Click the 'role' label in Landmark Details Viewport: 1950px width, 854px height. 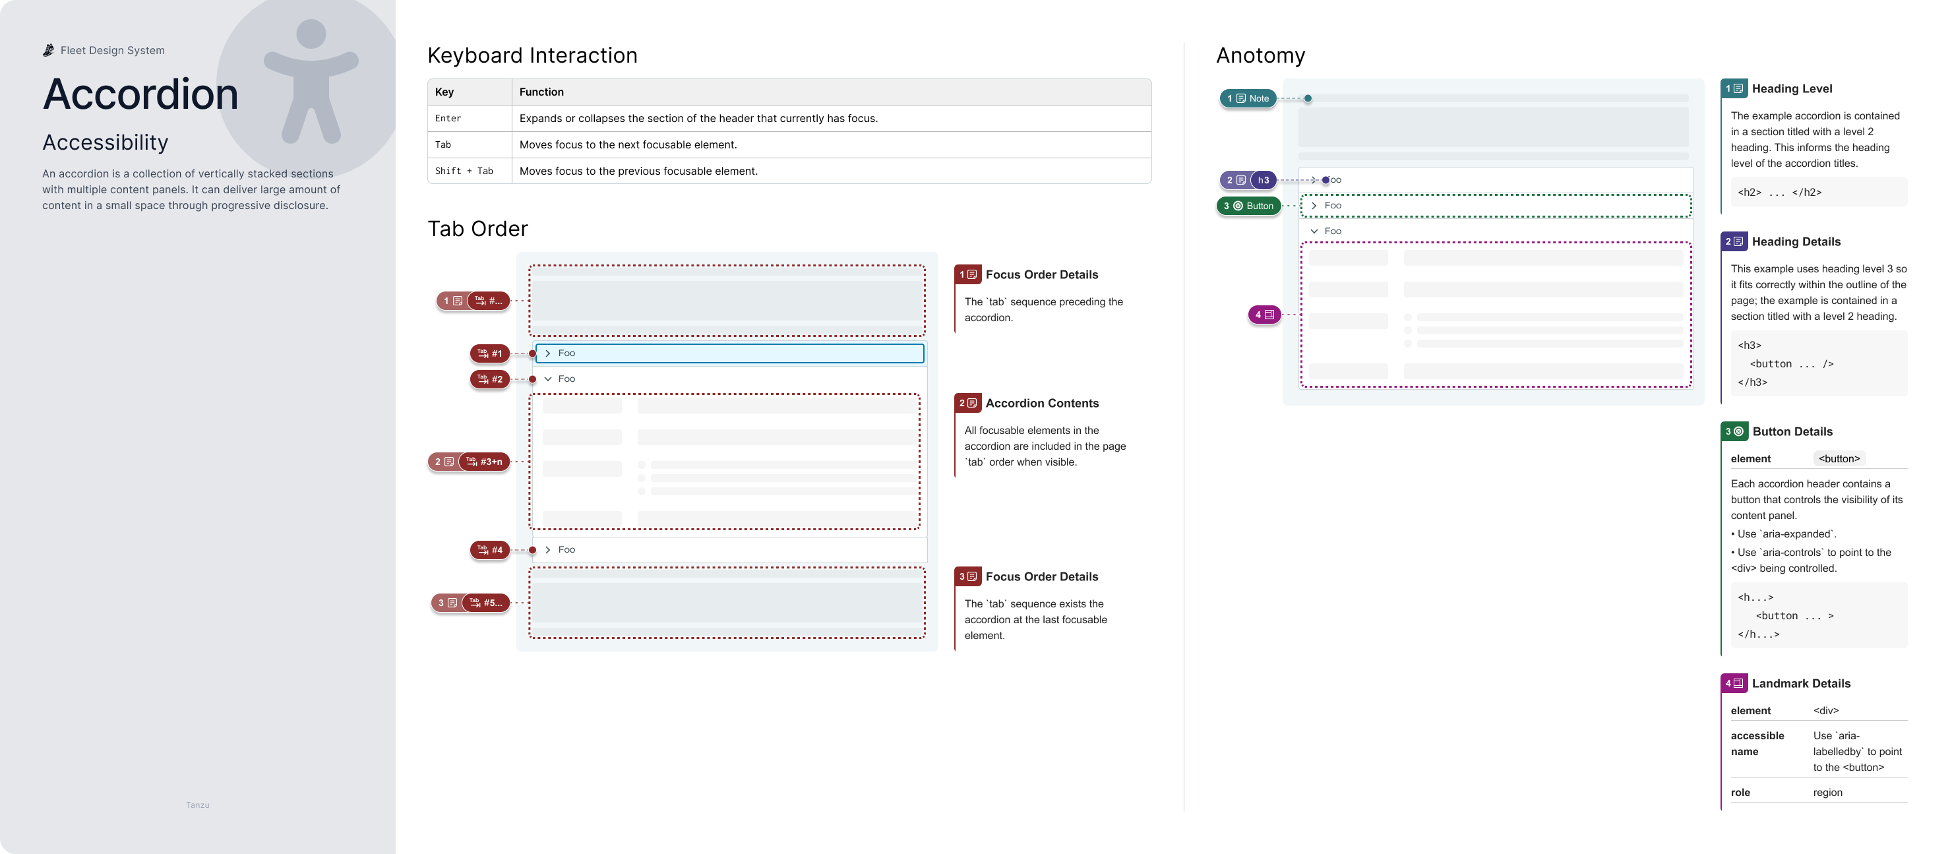1740,793
